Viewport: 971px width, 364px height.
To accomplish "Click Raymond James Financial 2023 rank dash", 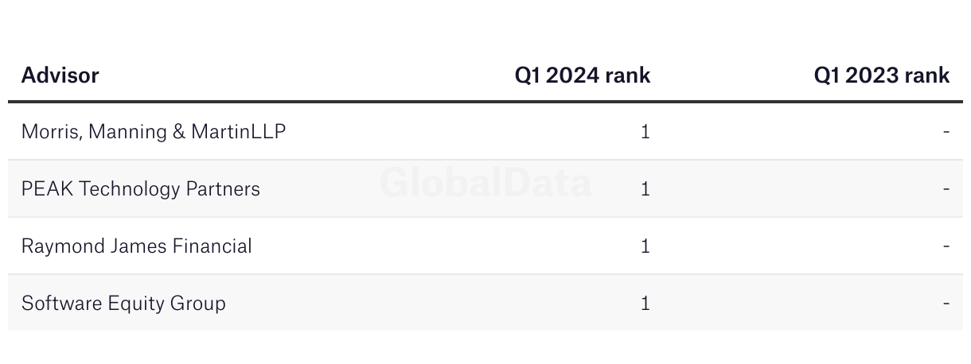I will [x=946, y=246].
